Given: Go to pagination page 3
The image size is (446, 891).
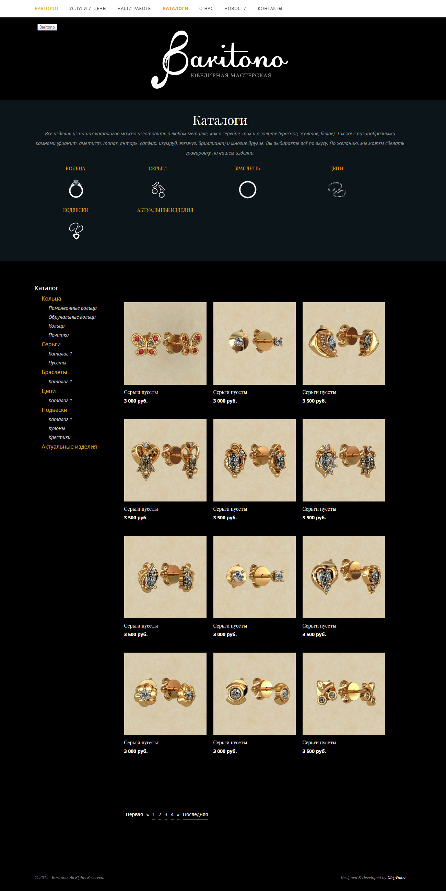Looking at the screenshot, I should pyautogui.click(x=166, y=814).
